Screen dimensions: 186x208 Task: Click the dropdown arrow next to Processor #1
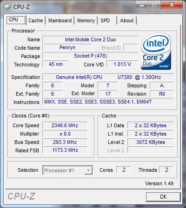[88, 170]
